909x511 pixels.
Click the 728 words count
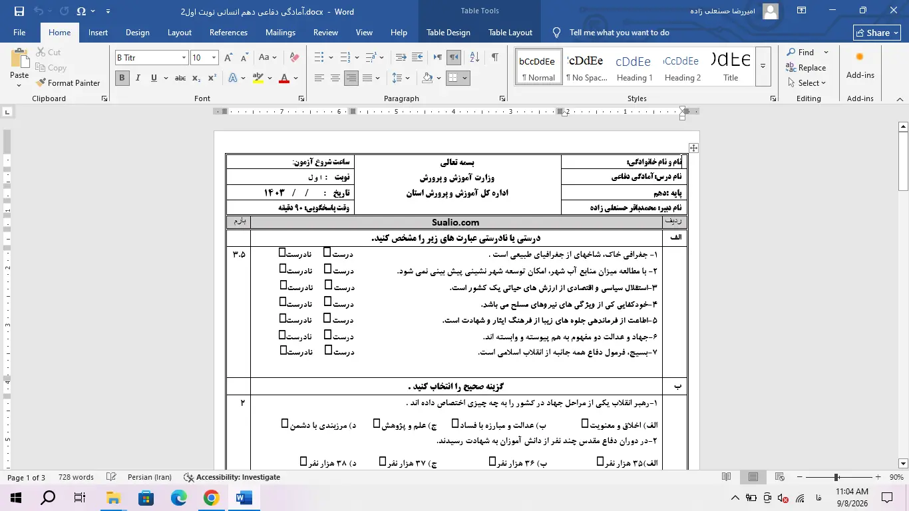pos(76,477)
